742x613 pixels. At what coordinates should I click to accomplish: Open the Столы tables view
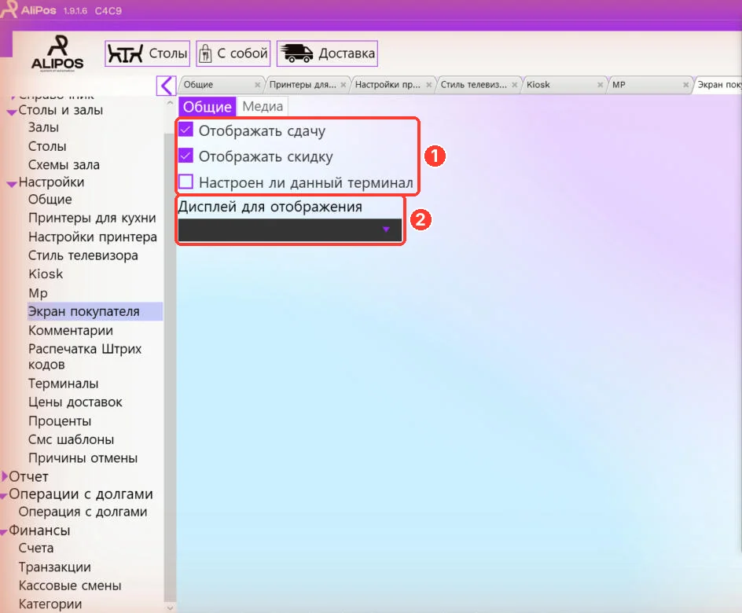tap(147, 53)
